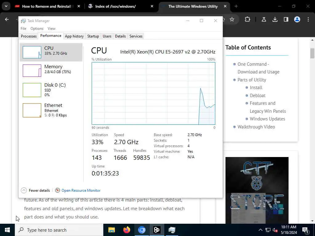Open File Explorer from taskbar
Screen dimensions: 315x236
[x=111, y=230]
